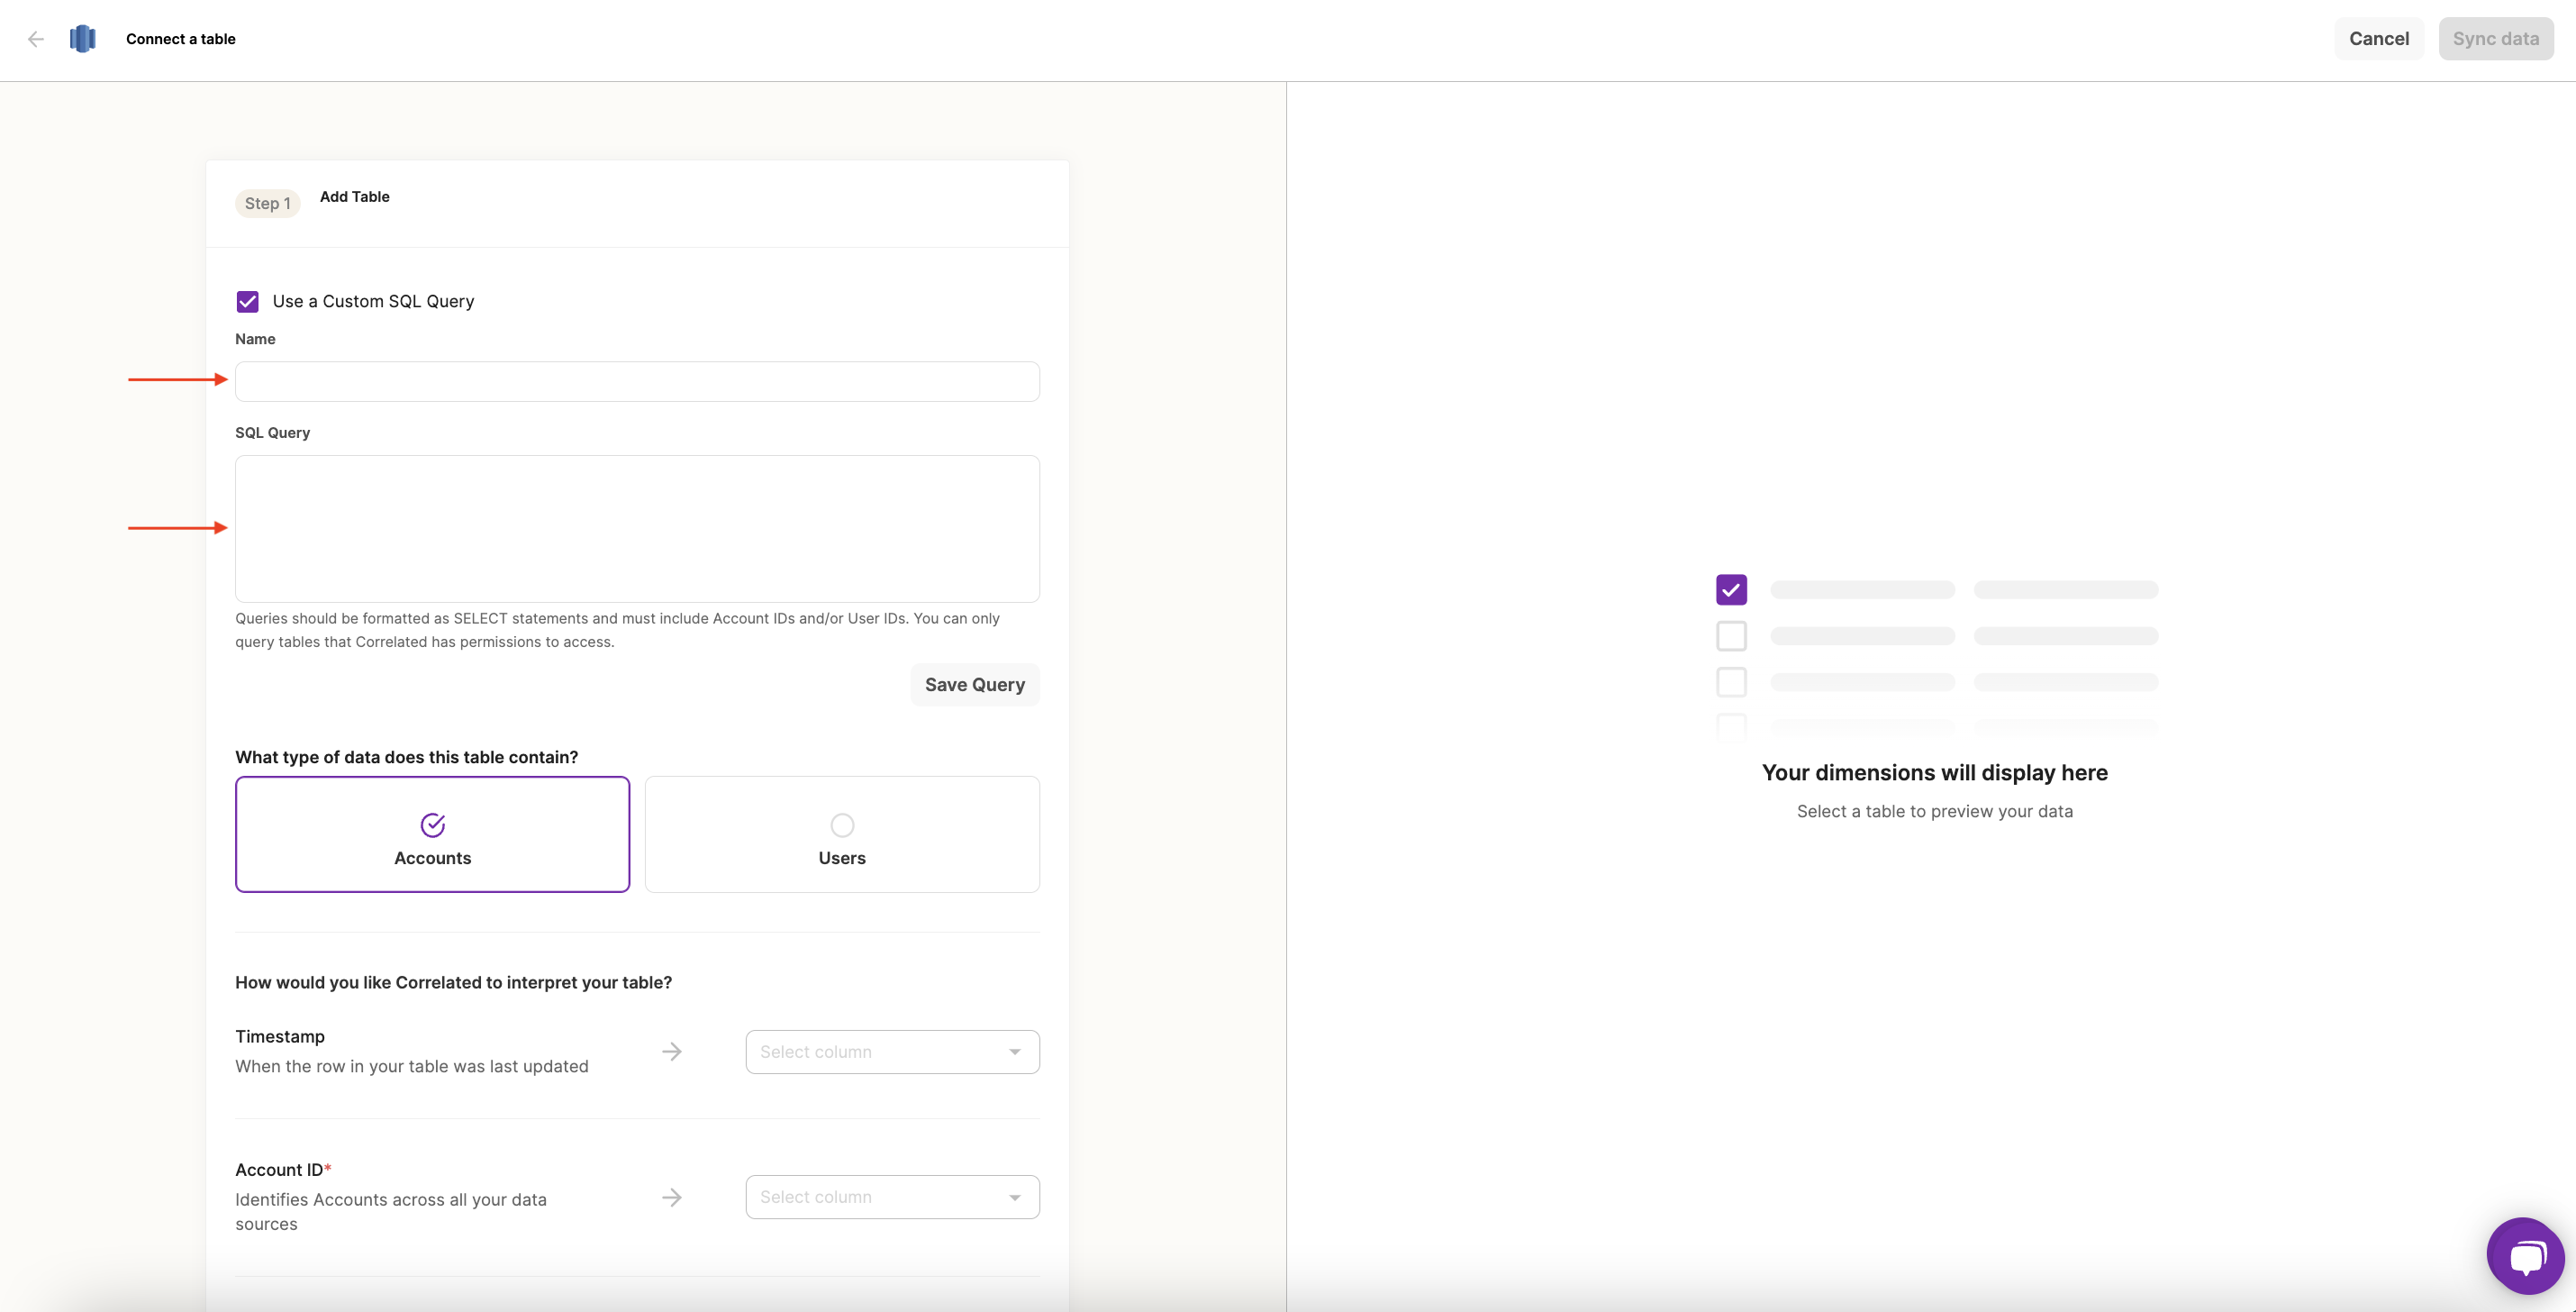Click the checked purple checkbox in the preview illustration
The image size is (2576, 1312).
click(x=1731, y=589)
